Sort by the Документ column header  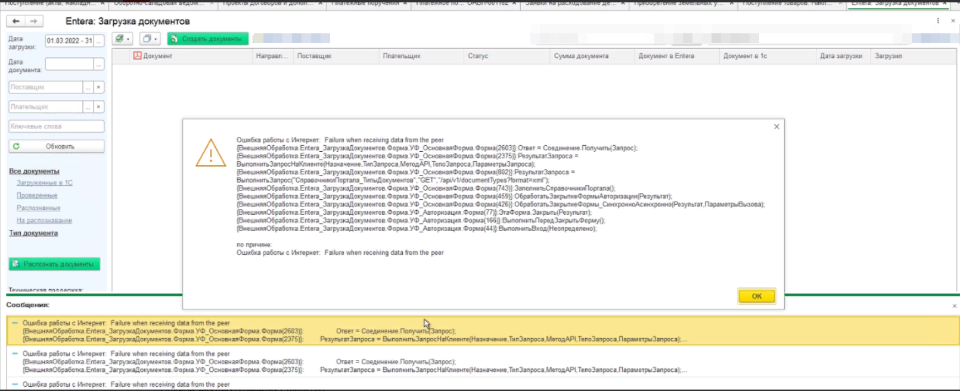191,56
